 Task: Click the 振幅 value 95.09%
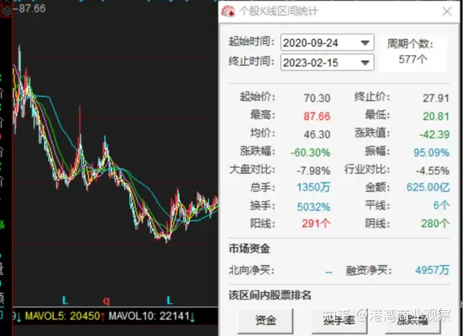[431, 152]
